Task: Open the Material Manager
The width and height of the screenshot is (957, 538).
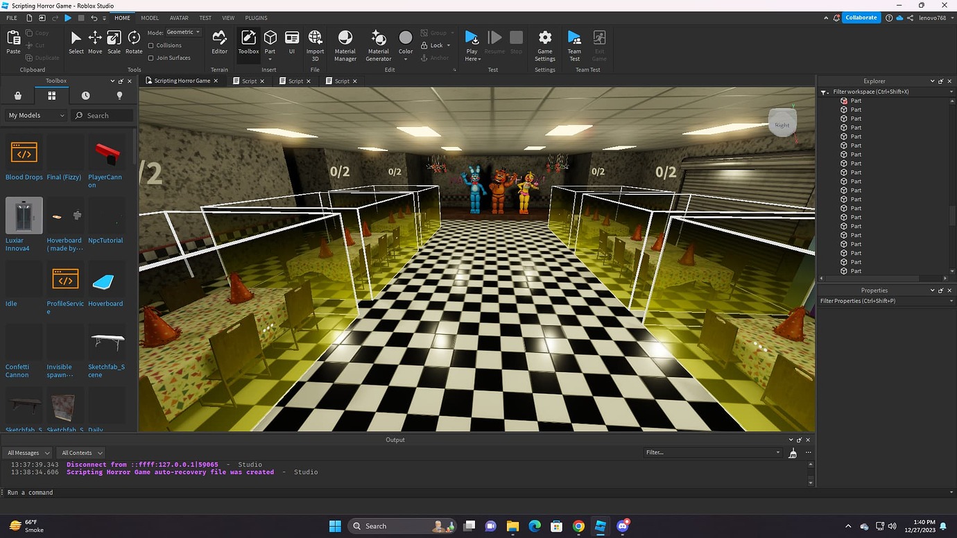Action: click(345, 42)
